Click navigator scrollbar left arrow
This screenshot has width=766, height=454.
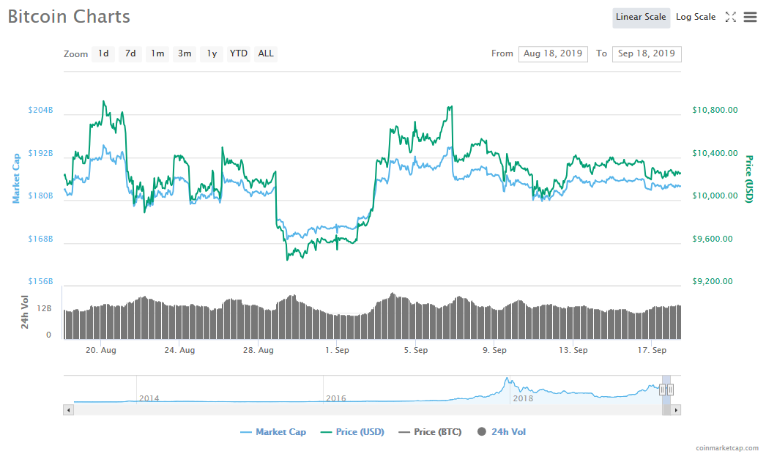click(x=68, y=410)
